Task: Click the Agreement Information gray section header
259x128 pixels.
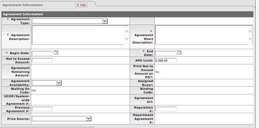Action: coord(127,14)
